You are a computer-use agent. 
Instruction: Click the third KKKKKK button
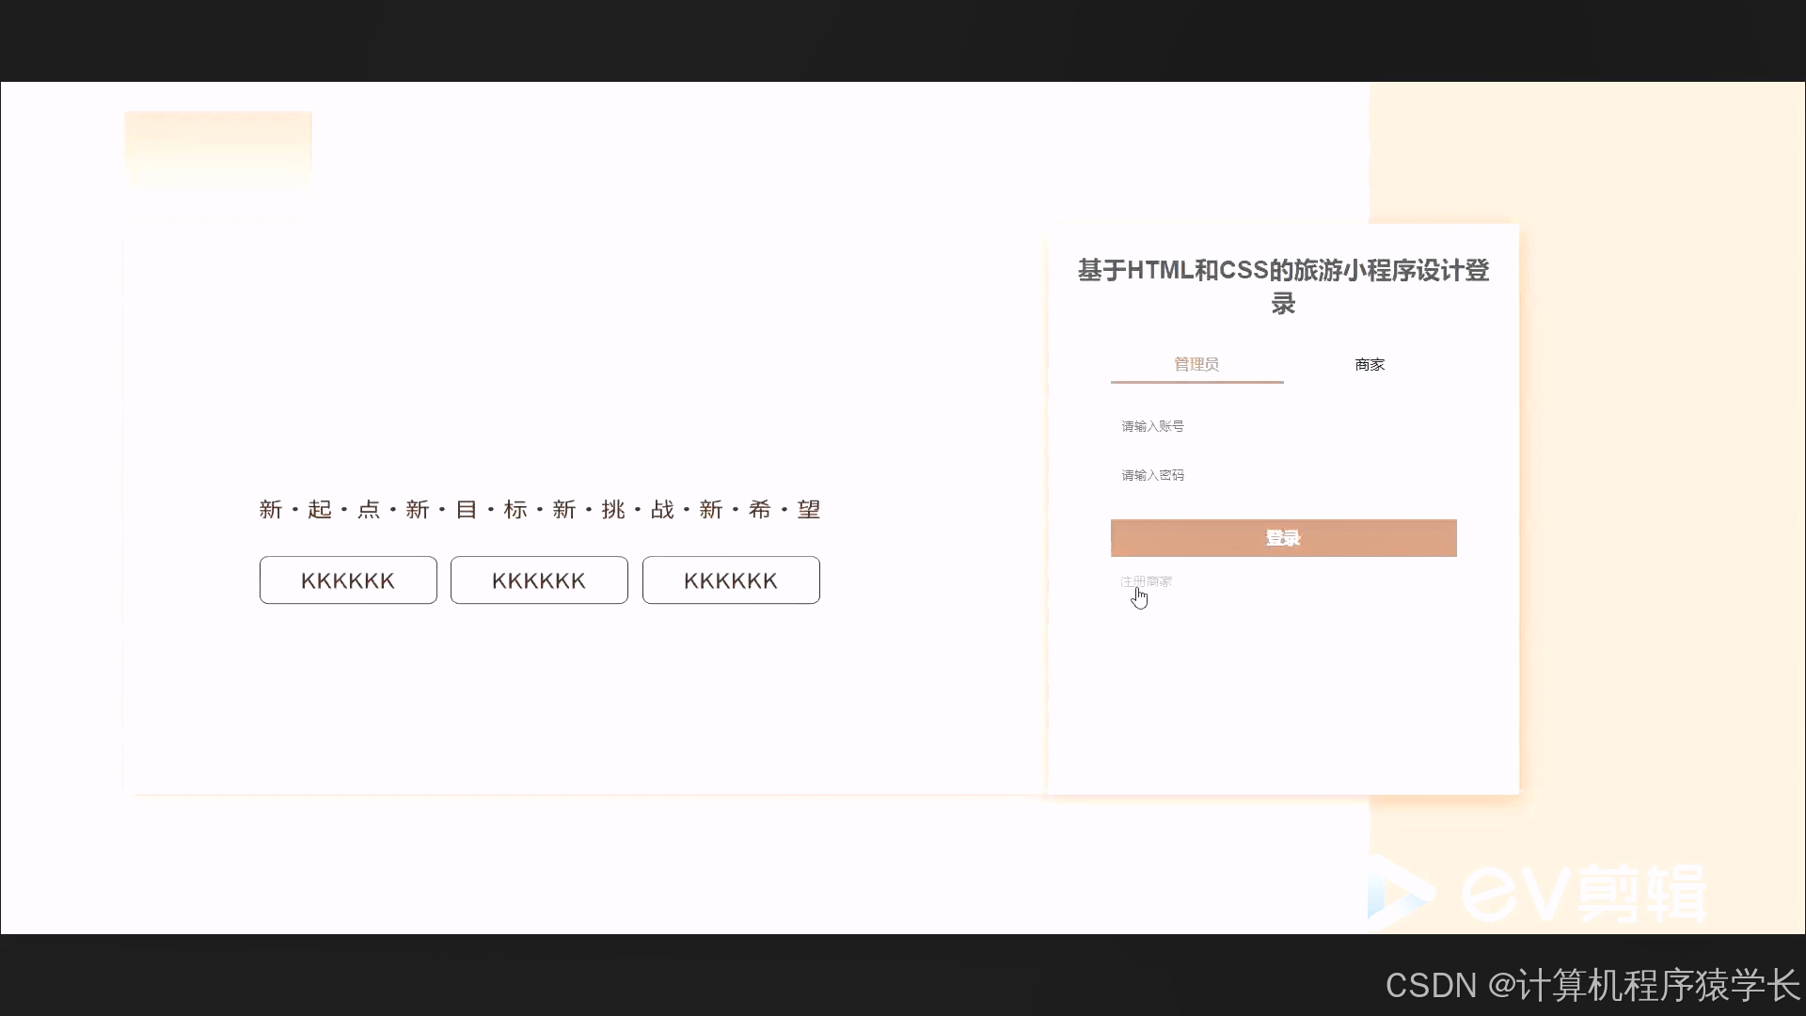(x=731, y=580)
